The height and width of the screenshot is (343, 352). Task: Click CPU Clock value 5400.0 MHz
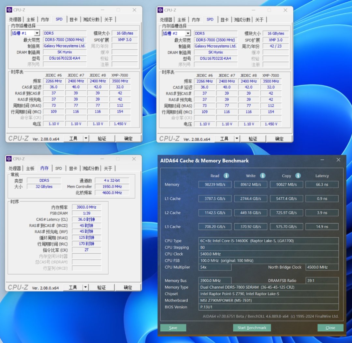pos(269,254)
